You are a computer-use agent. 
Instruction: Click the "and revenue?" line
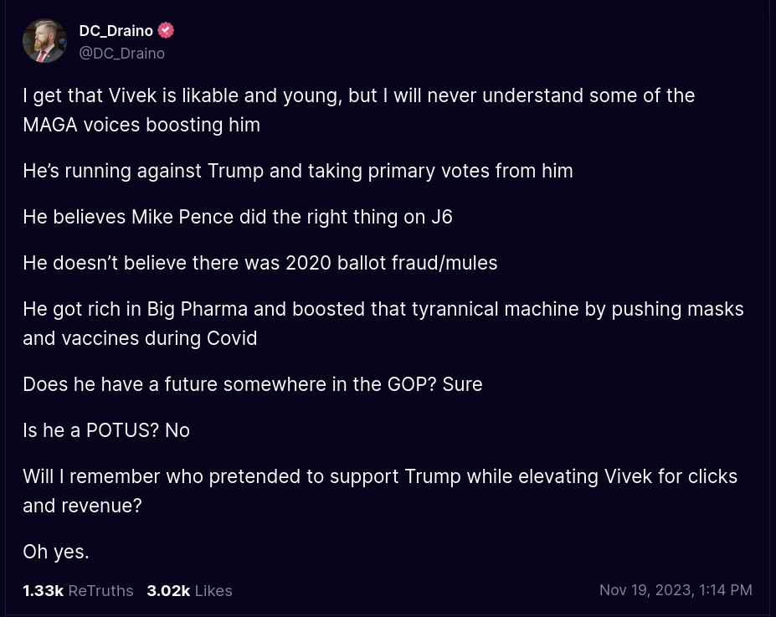[x=82, y=506]
